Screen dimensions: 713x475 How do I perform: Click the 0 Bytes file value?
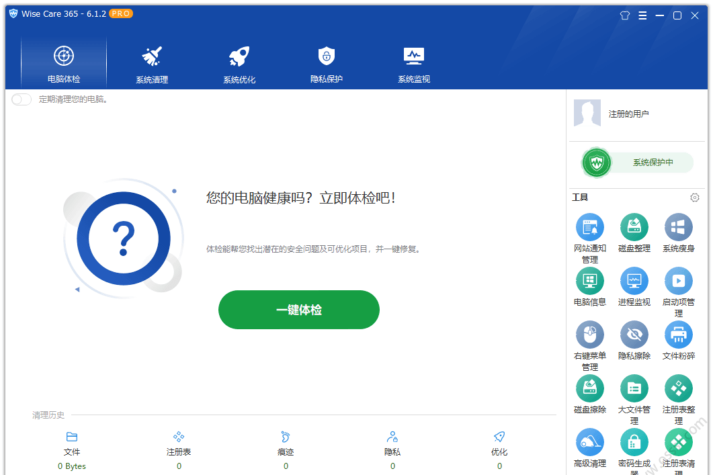(x=72, y=466)
